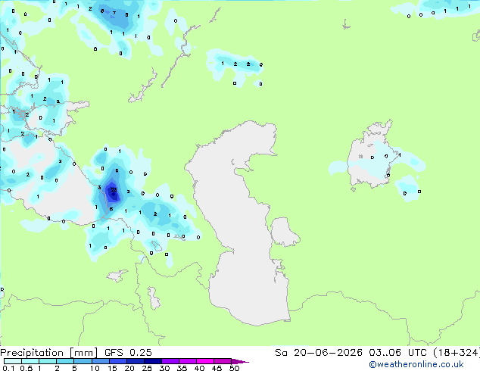The width and height of the screenshot is (480, 371).
Task: Click the "20" legend scale label
Action: (129, 368)
